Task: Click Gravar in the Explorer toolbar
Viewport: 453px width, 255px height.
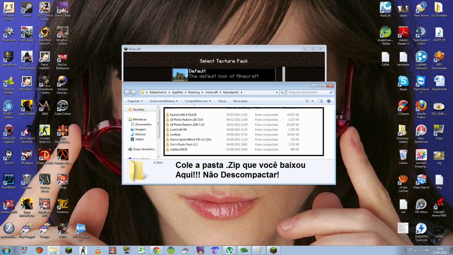Action: pos(222,101)
